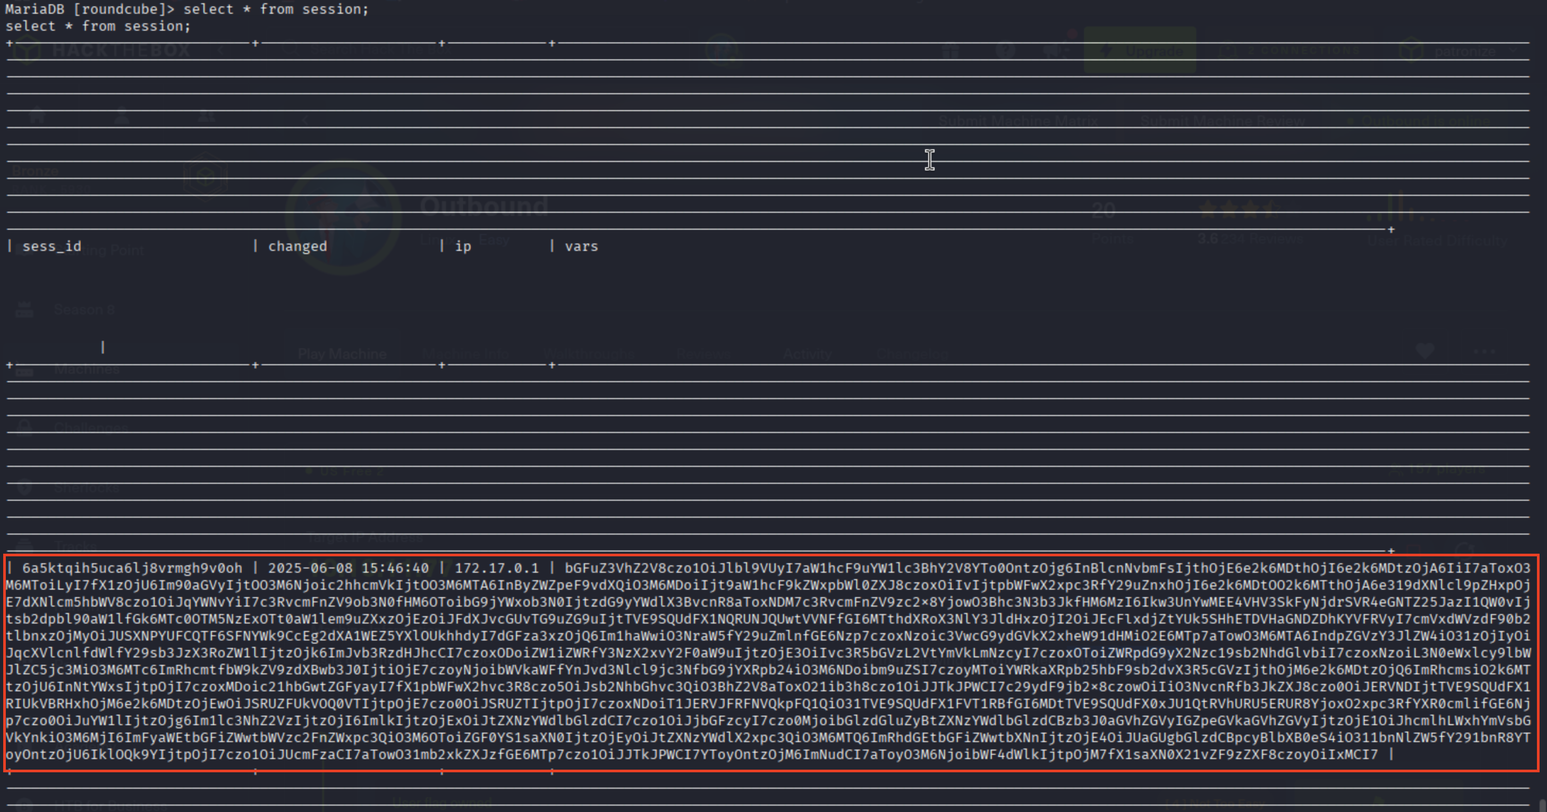Click inside the base64 vars data block
This screenshot has width=1547, height=812.
(769, 660)
